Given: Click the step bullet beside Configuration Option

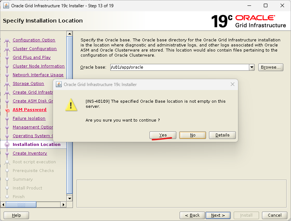Looking at the screenshot, I should tap(7, 40).
